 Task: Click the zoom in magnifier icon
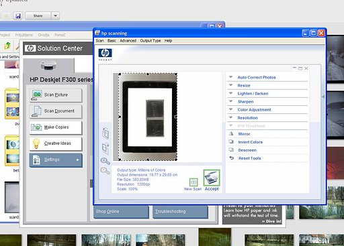[105, 161]
